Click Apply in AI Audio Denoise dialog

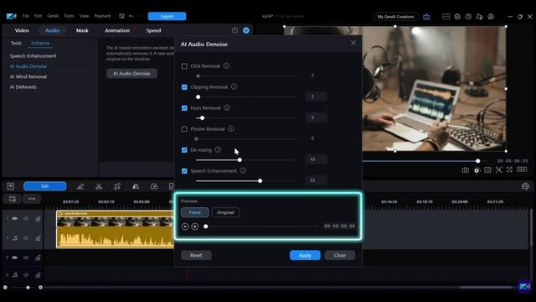305,255
